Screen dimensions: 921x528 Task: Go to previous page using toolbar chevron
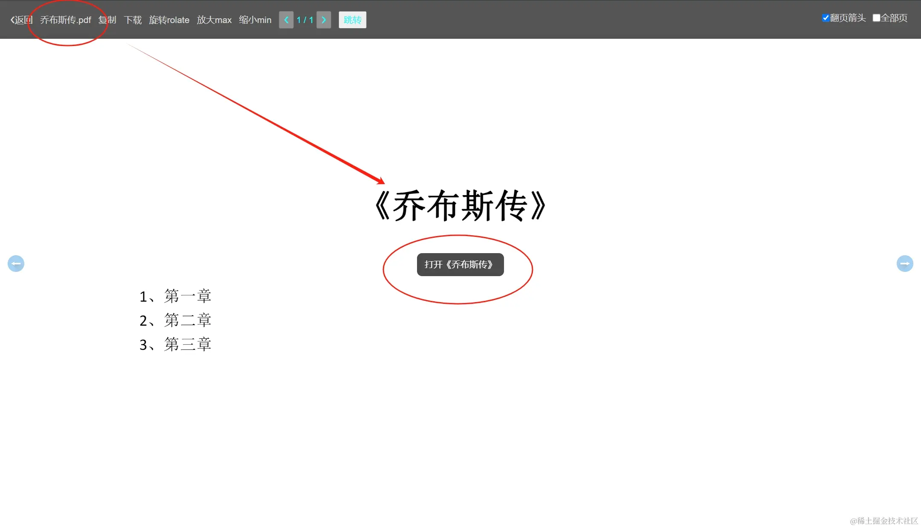tap(286, 20)
